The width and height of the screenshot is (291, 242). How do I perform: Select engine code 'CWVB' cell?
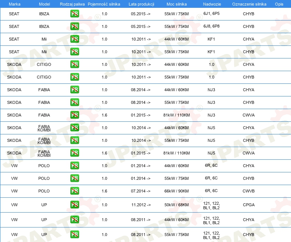249,191
